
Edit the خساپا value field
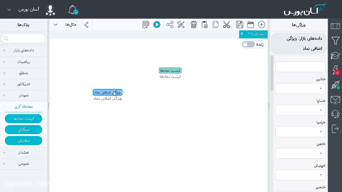pyautogui.click(x=300, y=110)
